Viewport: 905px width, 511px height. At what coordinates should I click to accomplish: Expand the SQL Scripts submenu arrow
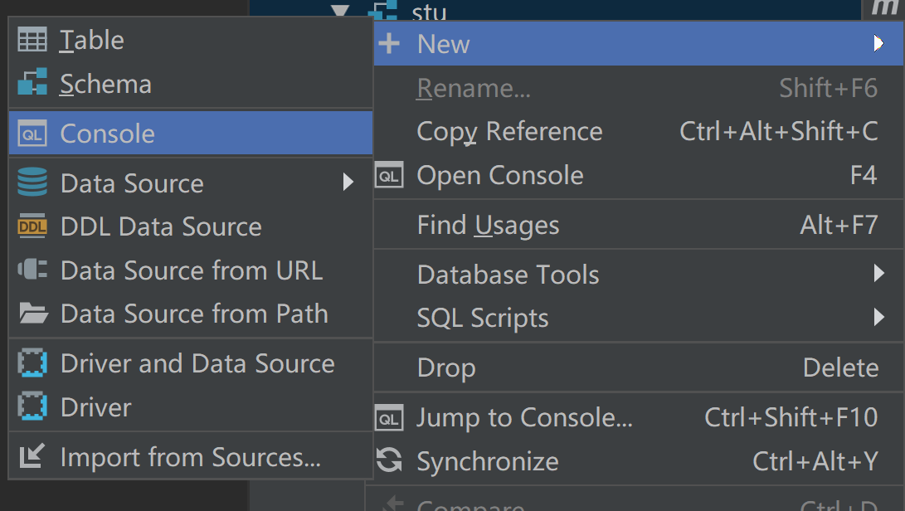tap(878, 317)
